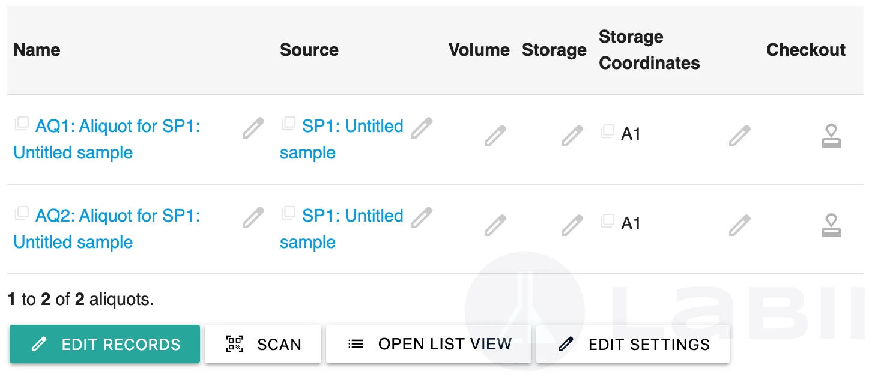The image size is (878, 377).
Task: Open AQ2: Aliquot for SP1 link
Action: coord(107,229)
